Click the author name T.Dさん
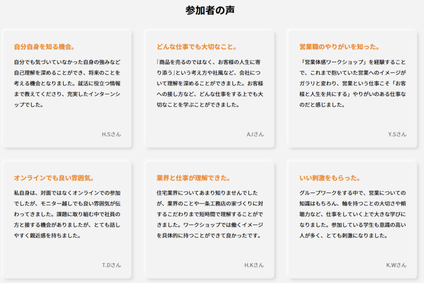 111,265
